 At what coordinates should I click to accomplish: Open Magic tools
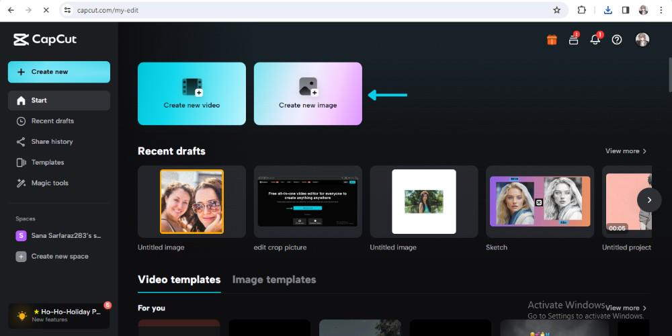point(58,183)
